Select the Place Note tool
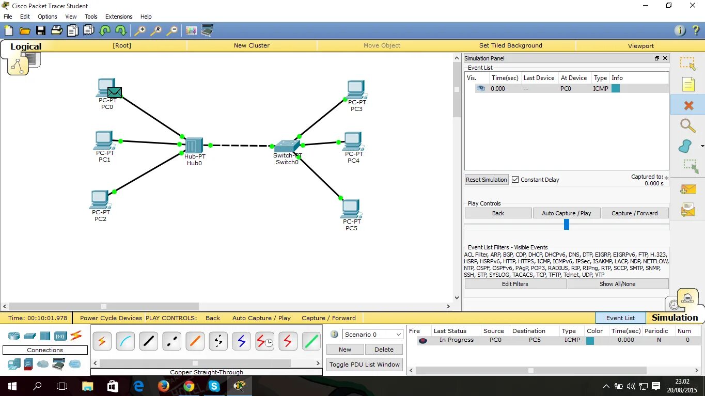The height and width of the screenshot is (396, 705). coord(688,84)
